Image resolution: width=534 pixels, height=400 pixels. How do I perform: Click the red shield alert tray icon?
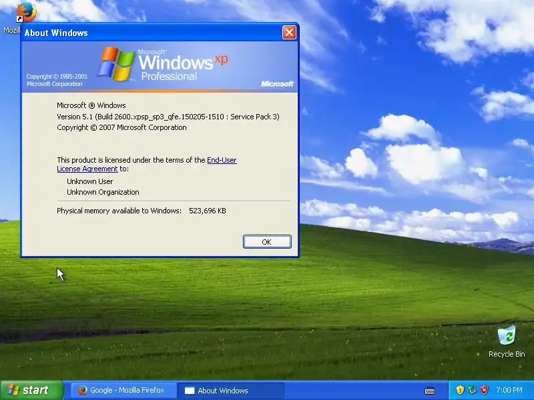(485, 390)
